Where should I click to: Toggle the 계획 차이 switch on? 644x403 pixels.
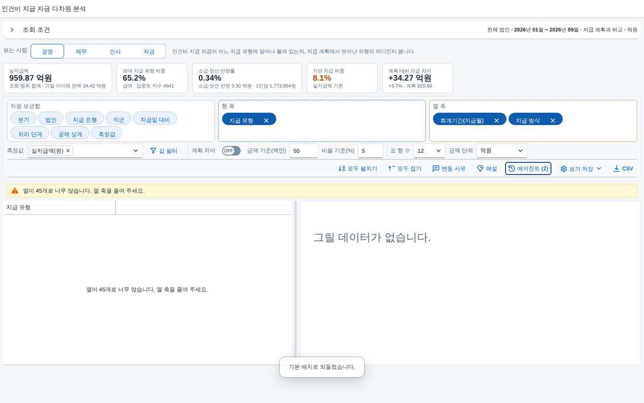click(231, 151)
